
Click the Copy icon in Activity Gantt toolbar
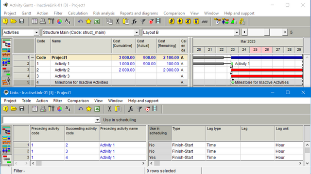(x=109, y=21)
